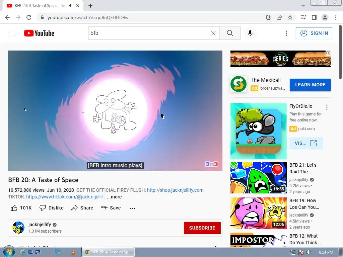Open FlyOrDie.io ad options menu
The width and height of the screenshot is (343, 257).
pos(327,107)
